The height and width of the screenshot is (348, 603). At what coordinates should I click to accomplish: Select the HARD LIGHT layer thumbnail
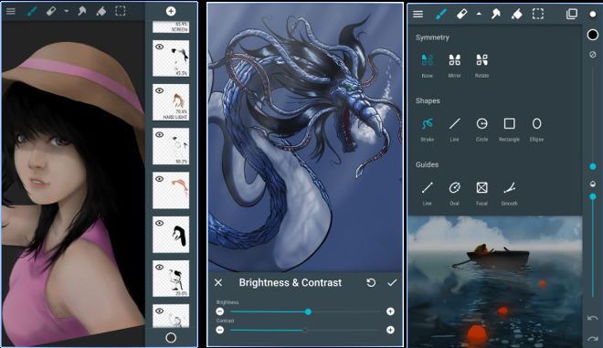pyautogui.click(x=171, y=102)
